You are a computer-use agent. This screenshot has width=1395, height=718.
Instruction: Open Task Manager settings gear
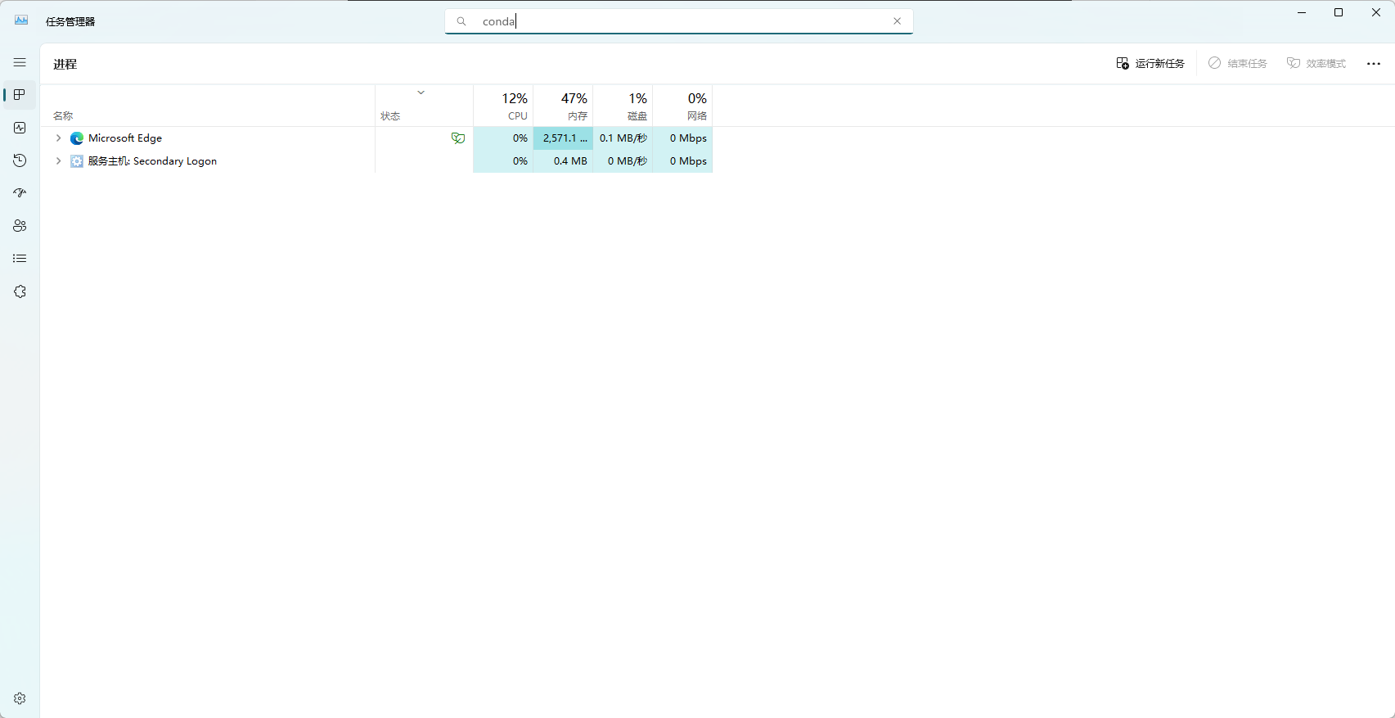[20, 698]
